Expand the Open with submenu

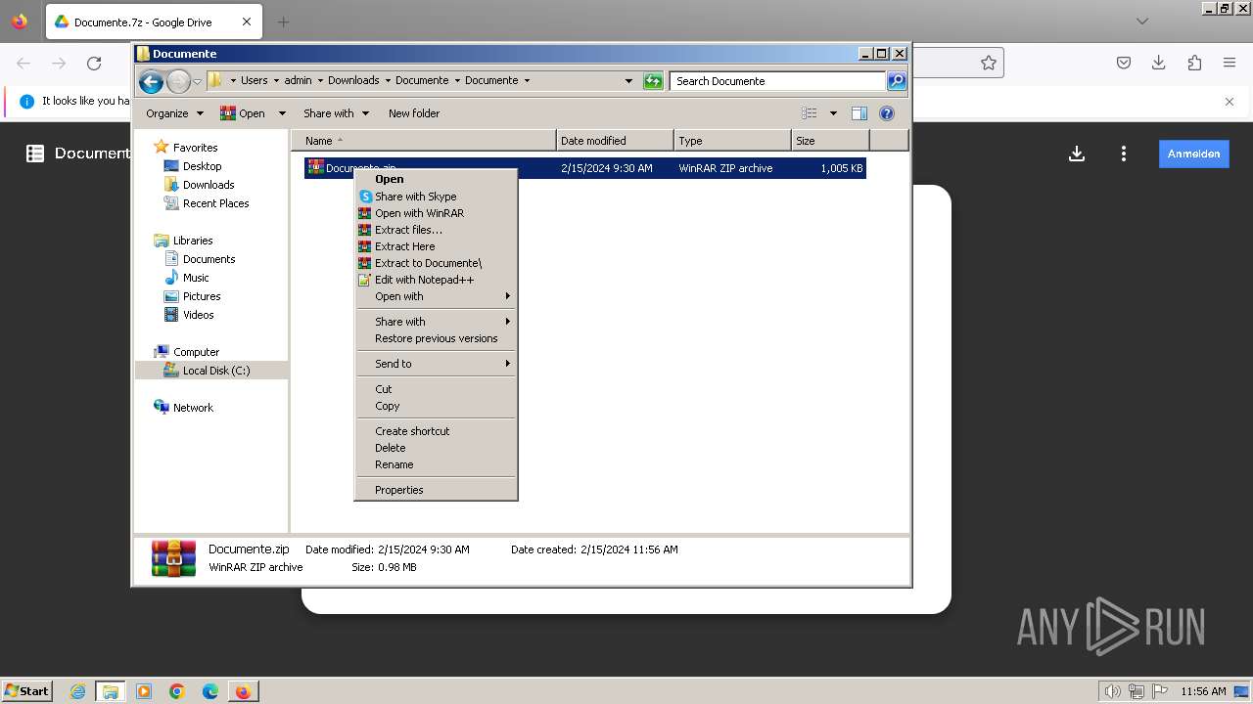click(x=436, y=296)
